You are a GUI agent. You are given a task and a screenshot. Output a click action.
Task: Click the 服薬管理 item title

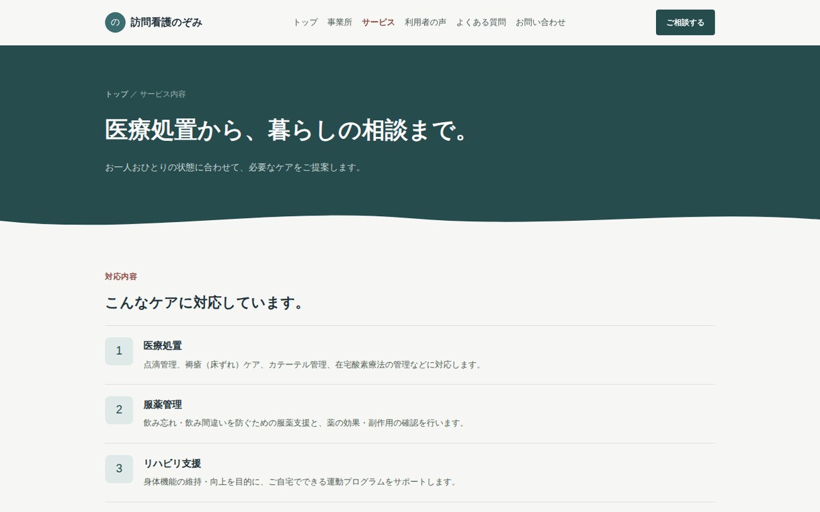click(x=163, y=405)
